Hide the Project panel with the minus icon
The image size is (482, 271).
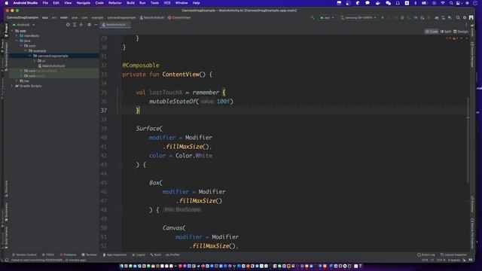coord(96,25)
